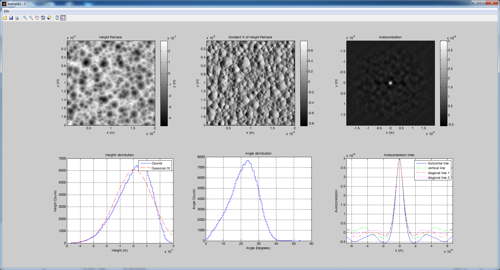Image resolution: width=500 pixels, height=270 pixels.
Task: Enable the Rotate 3D tool
Action: pos(43,18)
